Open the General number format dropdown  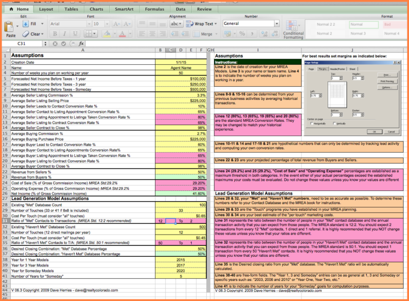[276, 24]
